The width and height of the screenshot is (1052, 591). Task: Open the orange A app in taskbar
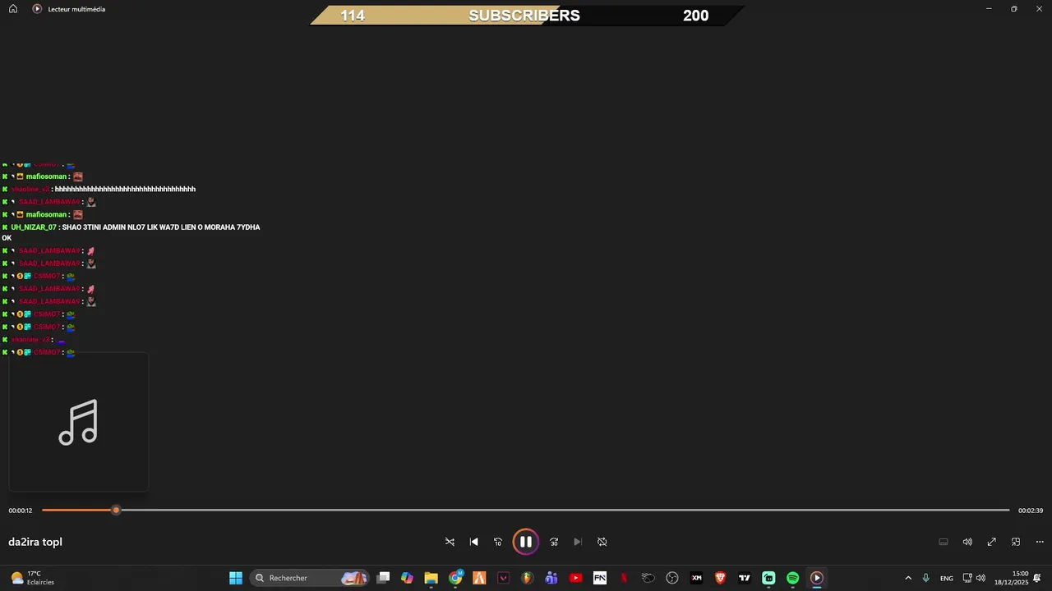479,578
